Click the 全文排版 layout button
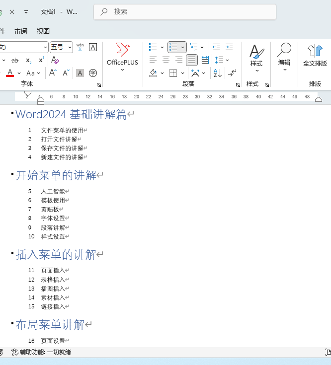 pyautogui.click(x=315, y=56)
